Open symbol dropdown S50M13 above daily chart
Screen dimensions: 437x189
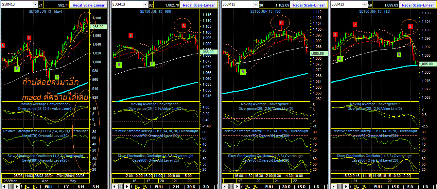[35, 5]
